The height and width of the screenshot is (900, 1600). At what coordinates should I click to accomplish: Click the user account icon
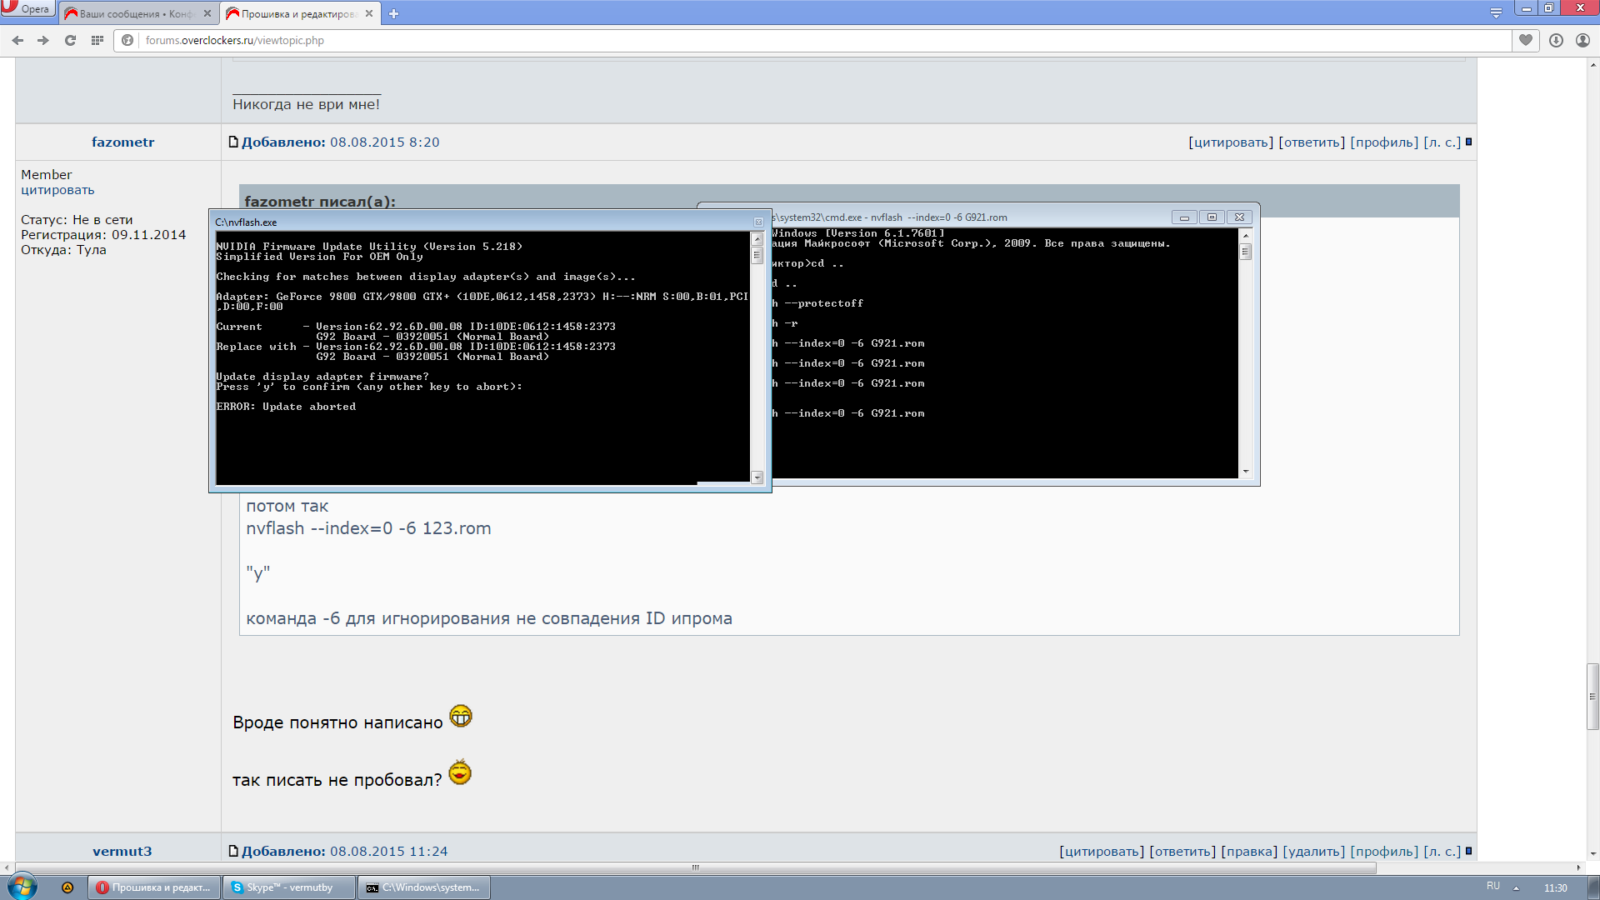tap(1582, 40)
